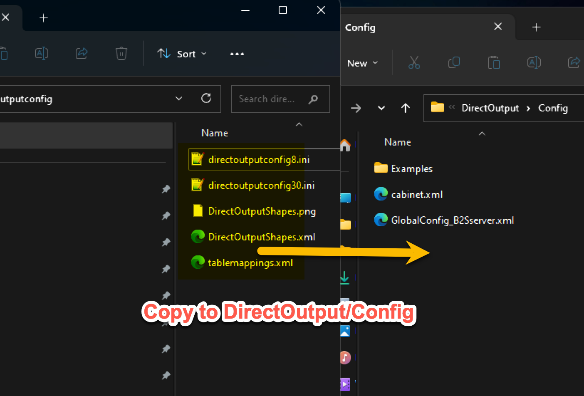Click the Refresh icon next to the address bar
The height and width of the screenshot is (396, 584).
point(206,99)
